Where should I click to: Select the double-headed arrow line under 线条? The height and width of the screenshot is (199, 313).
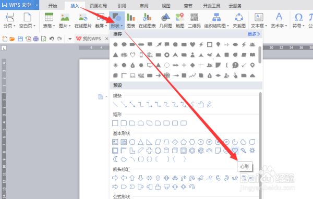(132, 104)
